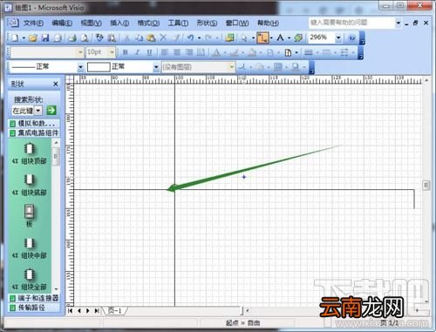The width and height of the screenshot is (436, 332).
Task: Open Print Preview from the toolbar
Action: (x=85, y=37)
